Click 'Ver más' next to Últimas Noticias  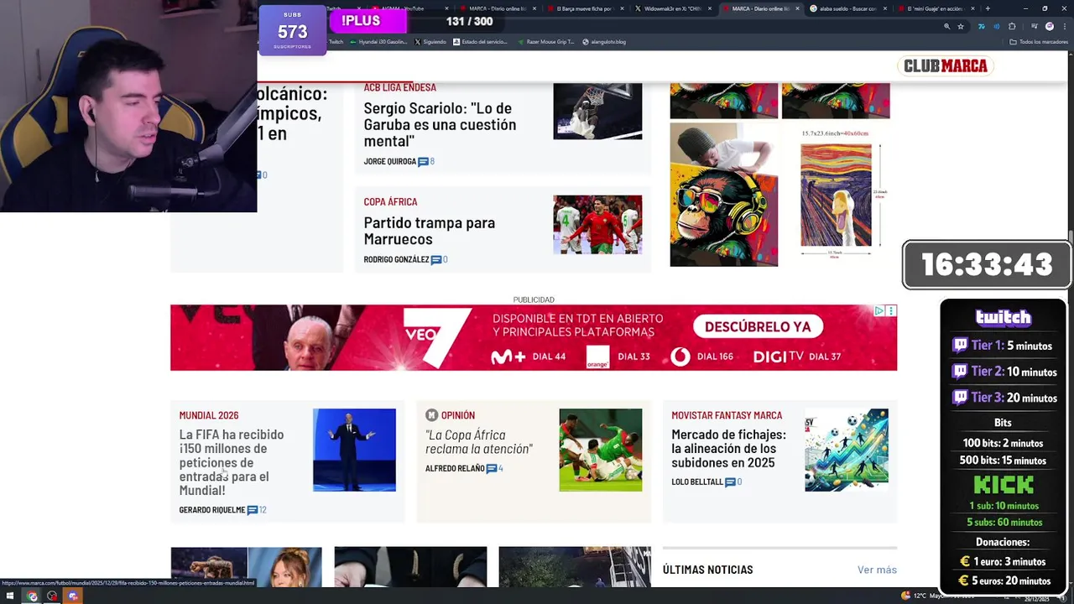coord(877,570)
